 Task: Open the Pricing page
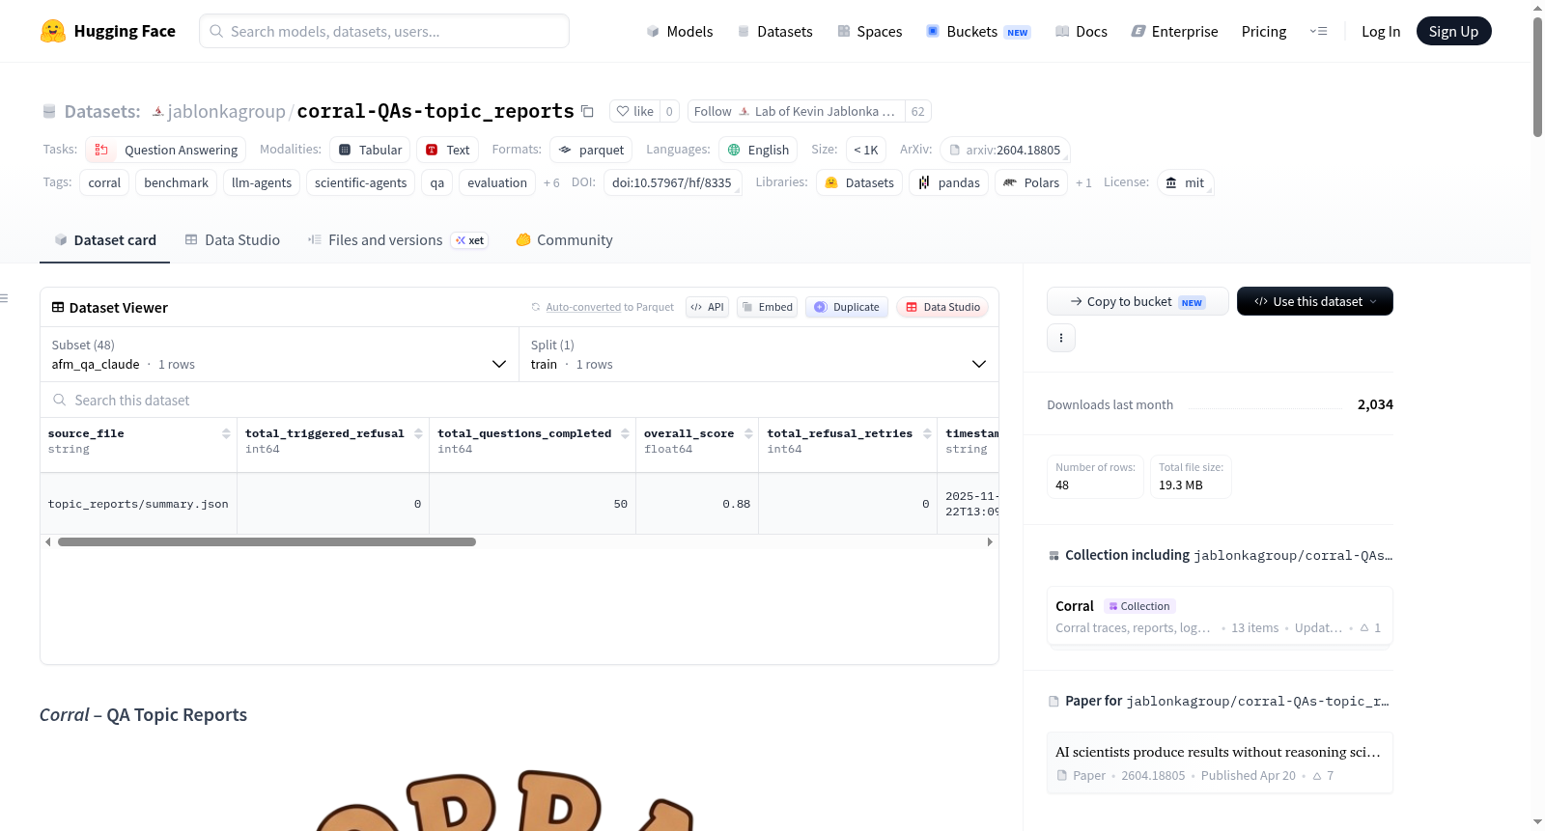click(1264, 31)
